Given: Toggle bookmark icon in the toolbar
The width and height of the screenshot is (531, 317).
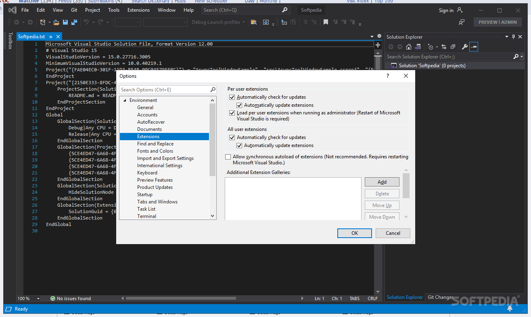Looking at the screenshot, I should pyautogui.click(x=326, y=22).
